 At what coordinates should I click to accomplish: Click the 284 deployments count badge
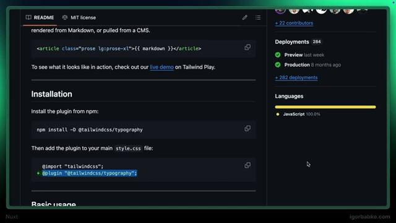coord(317,42)
